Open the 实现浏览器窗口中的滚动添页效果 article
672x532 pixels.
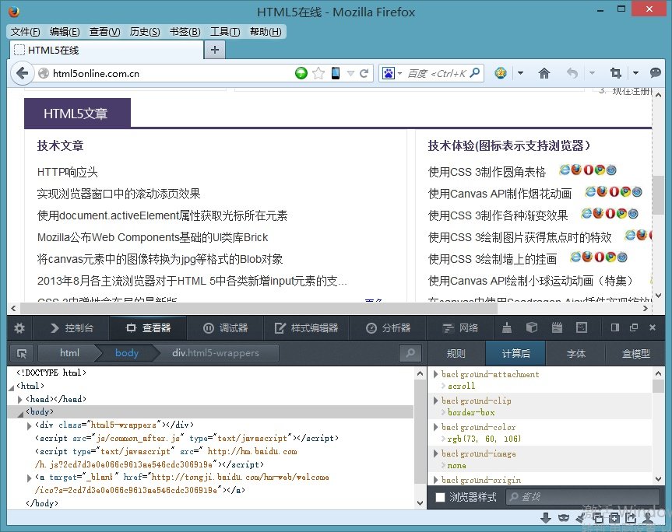coord(118,194)
